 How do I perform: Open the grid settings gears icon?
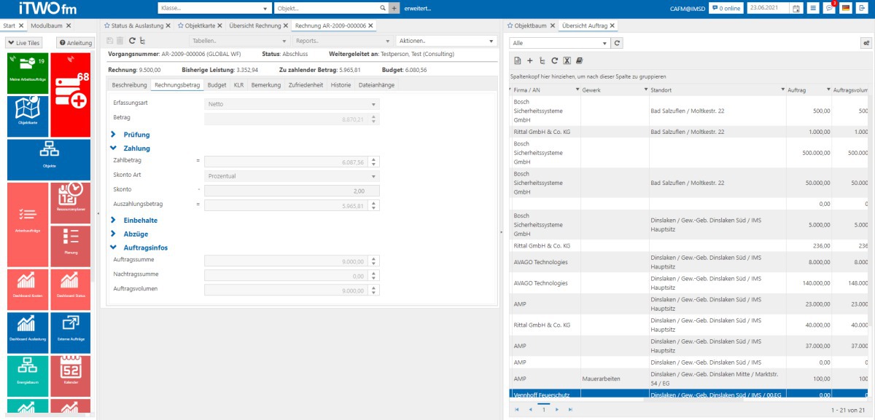point(866,43)
